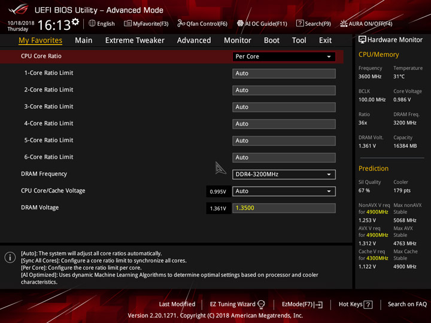Click 1.361V voltage readout box
This screenshot has width=431, height=323.
pos(218,209)
